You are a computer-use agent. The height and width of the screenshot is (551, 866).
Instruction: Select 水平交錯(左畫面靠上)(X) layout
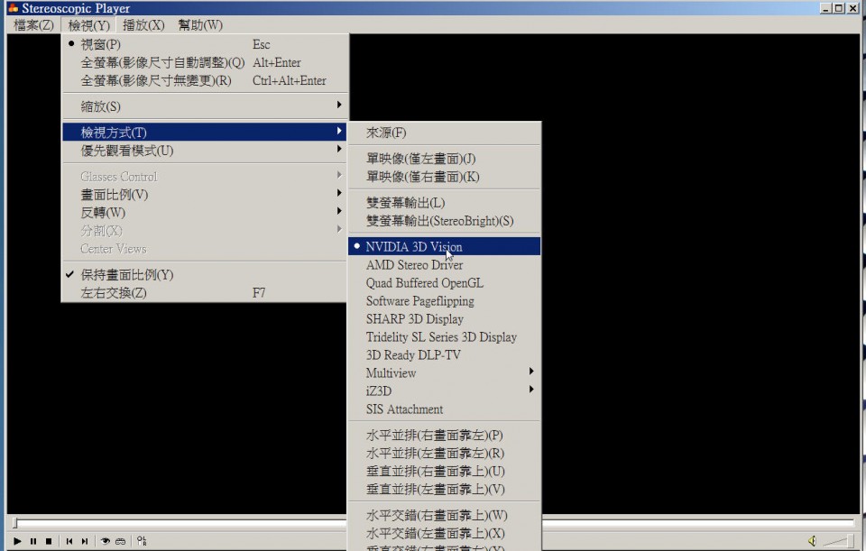pos(444,533)
